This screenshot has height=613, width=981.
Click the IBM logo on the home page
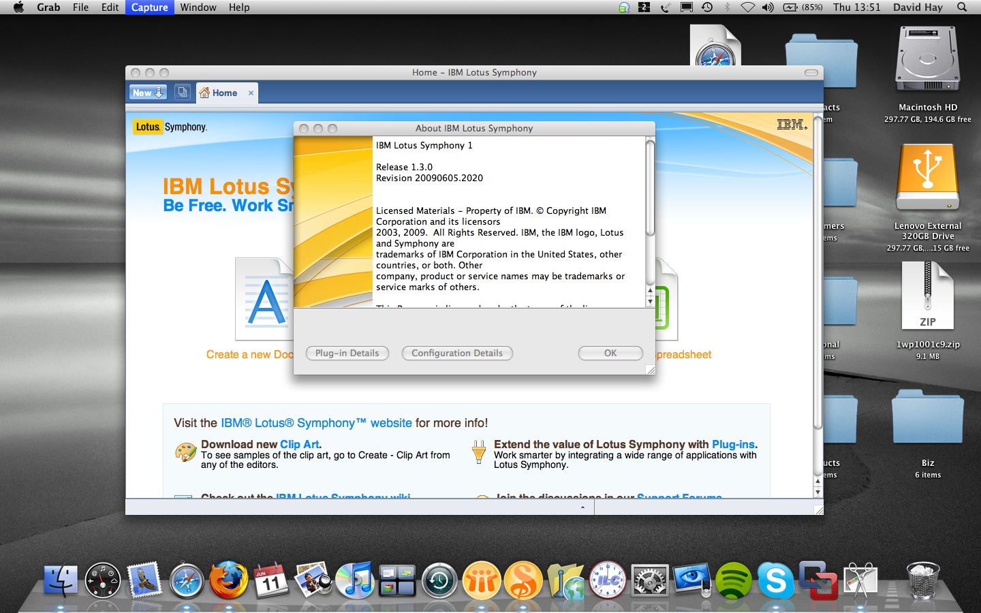pos(792,125)
